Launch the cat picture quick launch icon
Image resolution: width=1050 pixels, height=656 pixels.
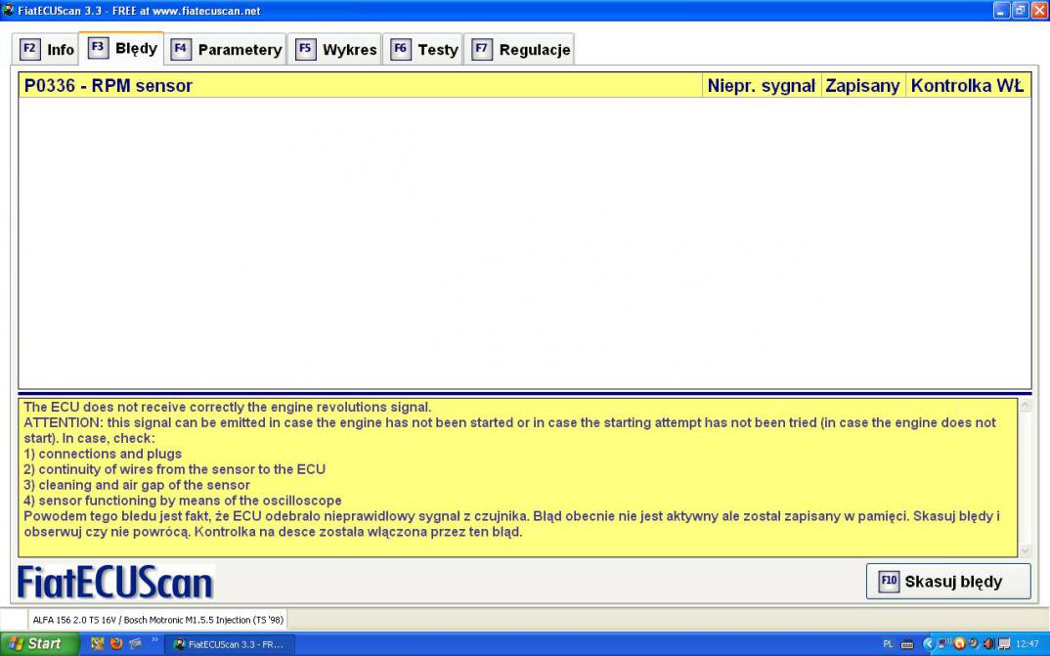click(x=98, y=644)
